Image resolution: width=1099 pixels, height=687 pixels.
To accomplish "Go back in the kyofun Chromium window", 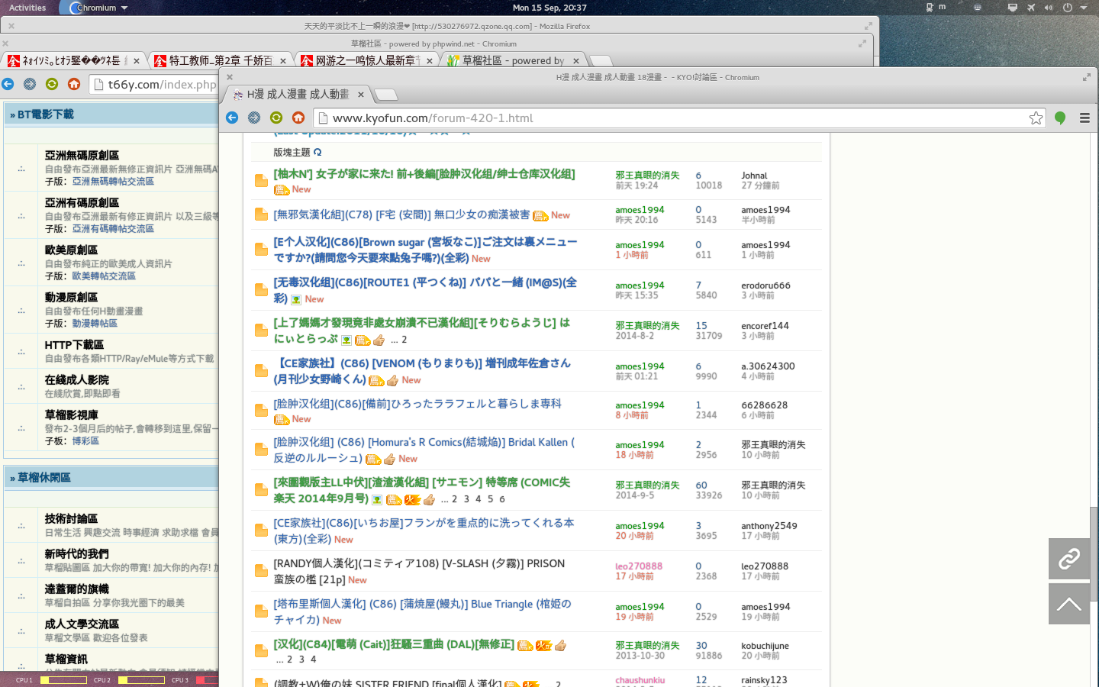I will [x=232, y=118].
